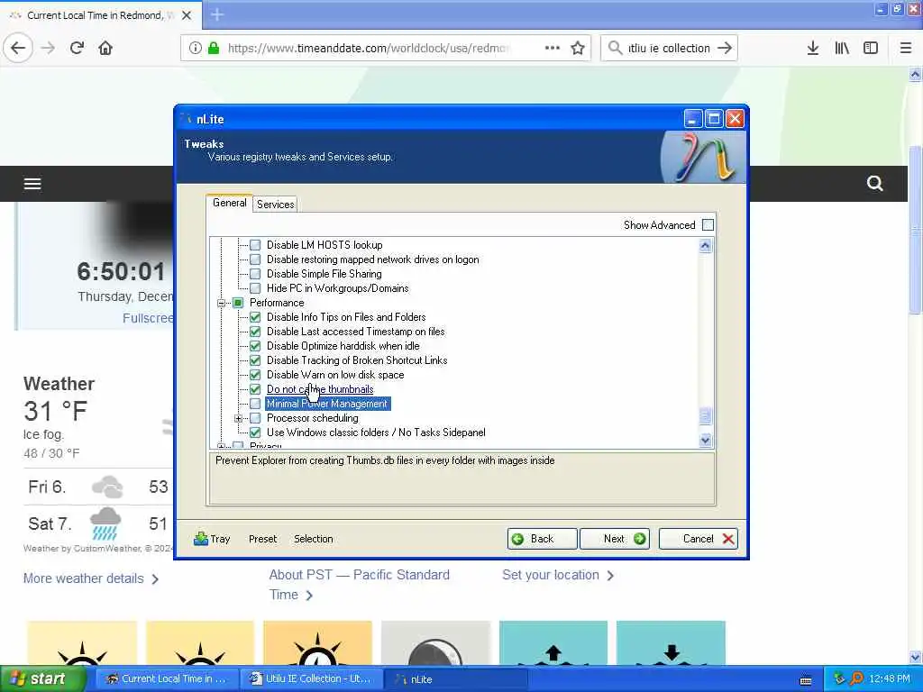Open the General tab in nLite
The width and height of the screenshot is (923, 692).
[230, 203]
